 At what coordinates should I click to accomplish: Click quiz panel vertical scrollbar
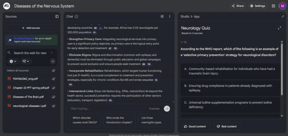(x=282, y=78)
